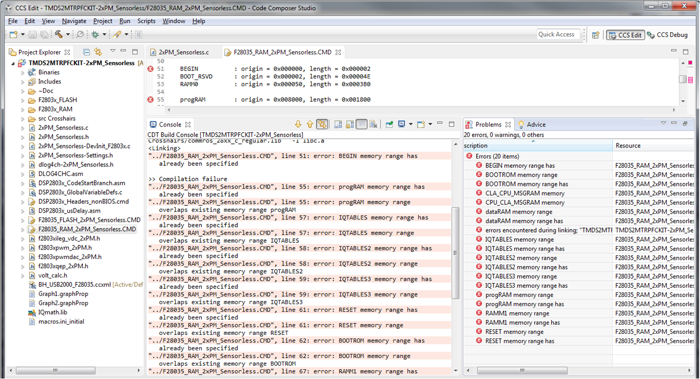Click inside the Quick Access search field

(x=558, y=34)
